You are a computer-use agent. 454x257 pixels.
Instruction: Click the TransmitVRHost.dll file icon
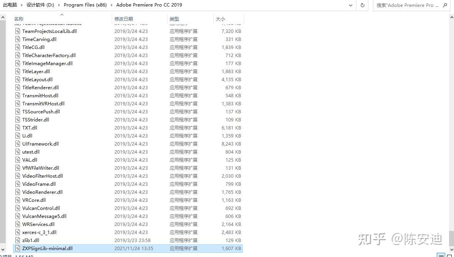point(18,104)
